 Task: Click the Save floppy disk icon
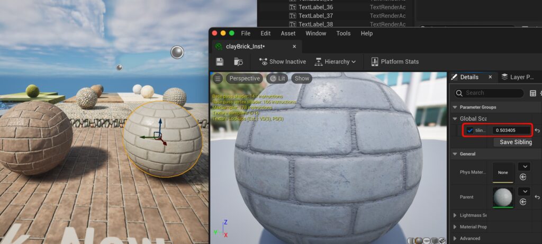219,62
